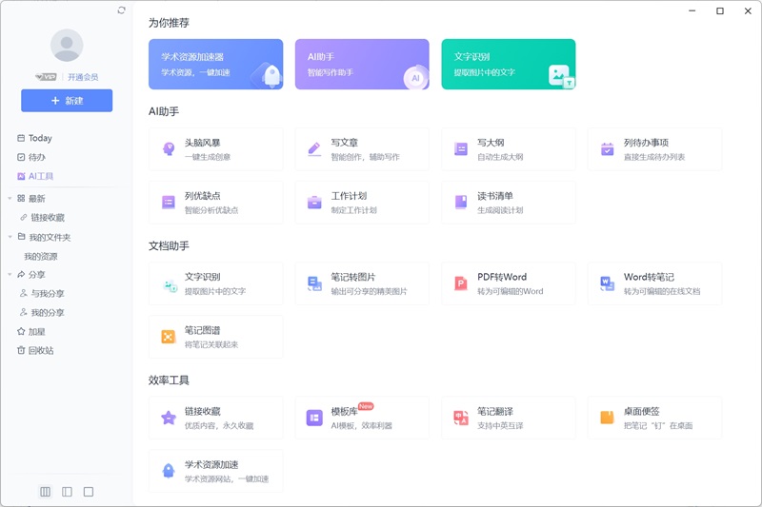762x507 pixels.
Task: Click the 智能分析优缺点 description text
Action: (x=211, y=210)
